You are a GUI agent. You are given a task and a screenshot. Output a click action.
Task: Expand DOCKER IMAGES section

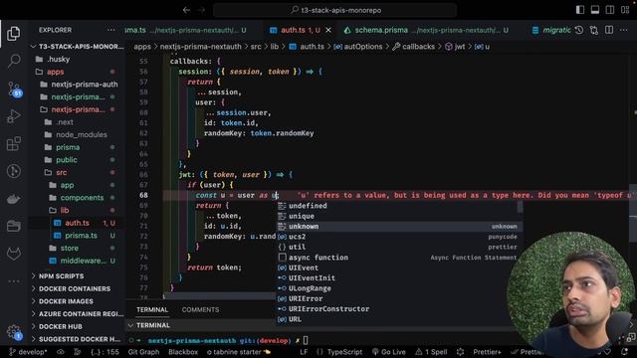tap(78, 301)
